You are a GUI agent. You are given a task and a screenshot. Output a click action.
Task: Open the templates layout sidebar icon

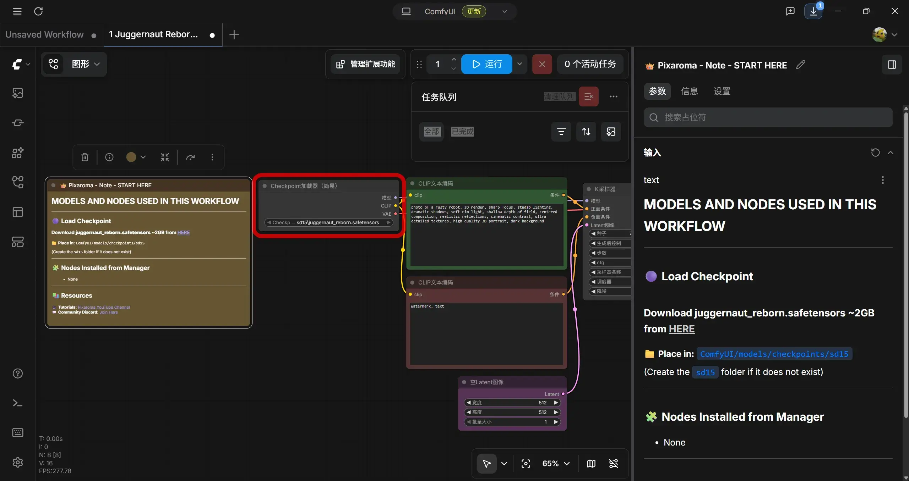[18, 212]
